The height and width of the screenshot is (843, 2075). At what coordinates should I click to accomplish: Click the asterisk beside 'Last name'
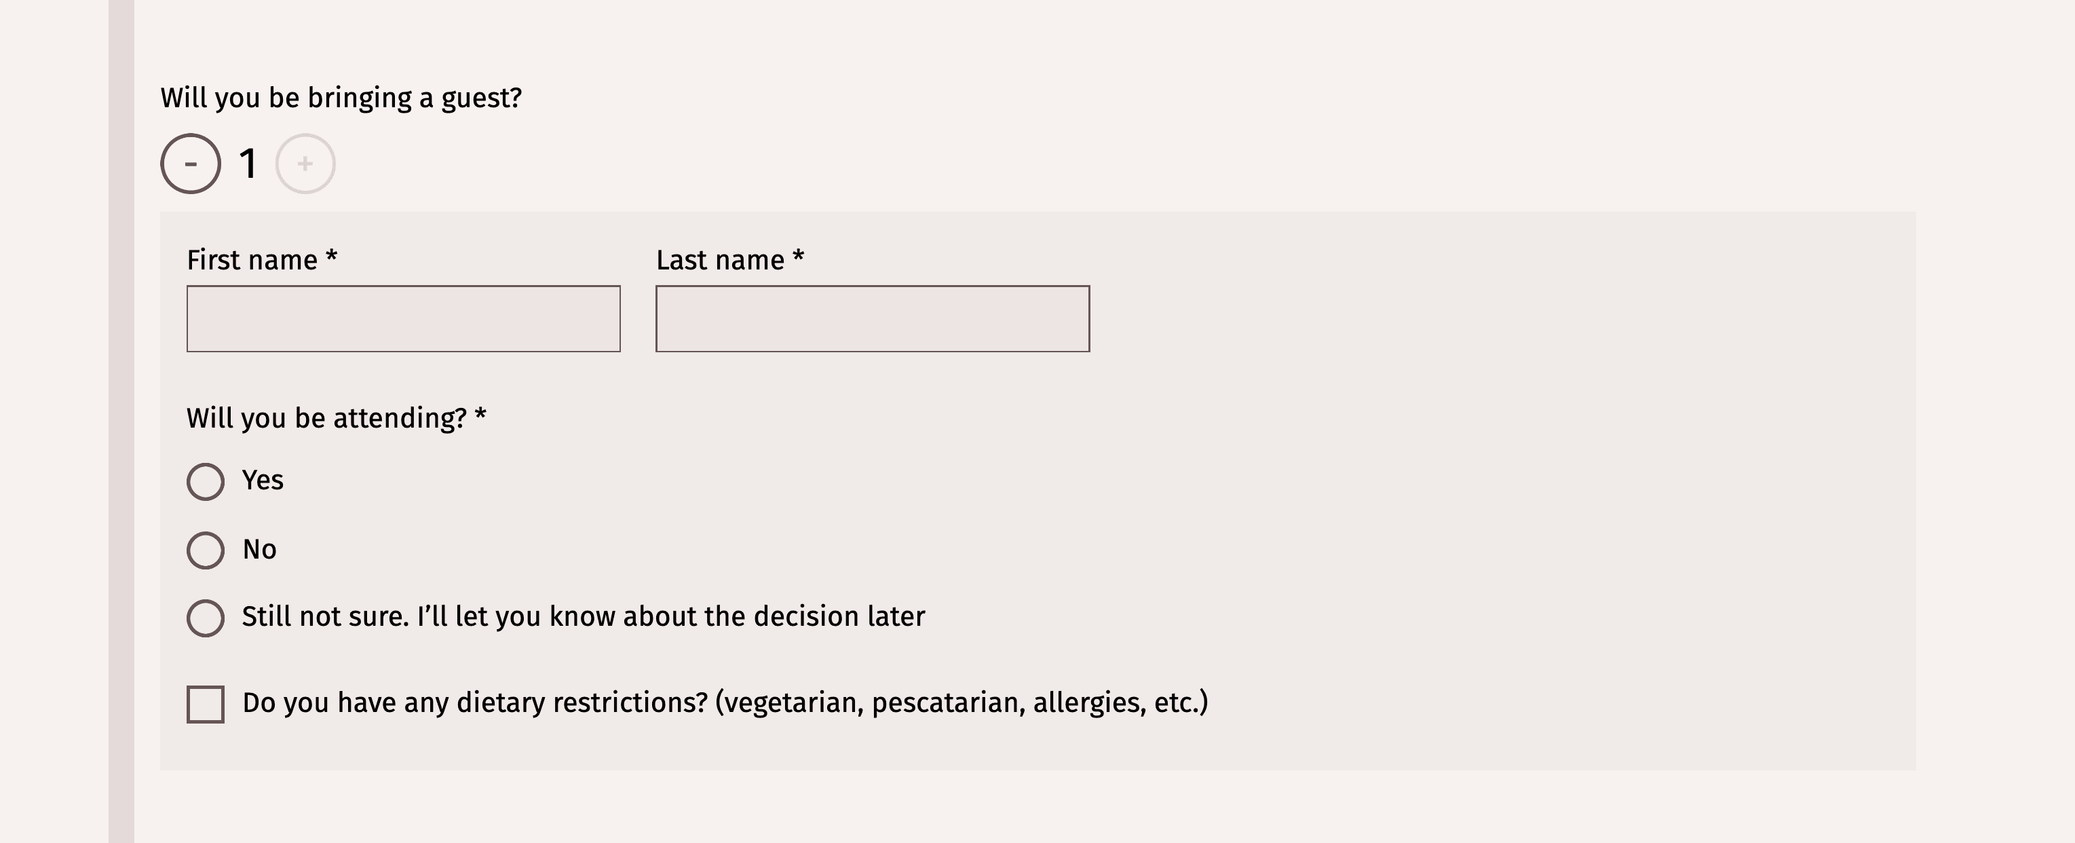[798, 257]
